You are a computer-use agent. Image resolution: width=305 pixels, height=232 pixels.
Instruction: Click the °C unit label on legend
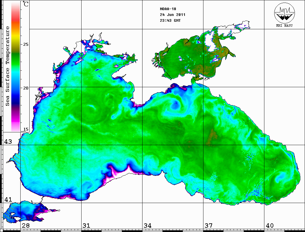26,4
